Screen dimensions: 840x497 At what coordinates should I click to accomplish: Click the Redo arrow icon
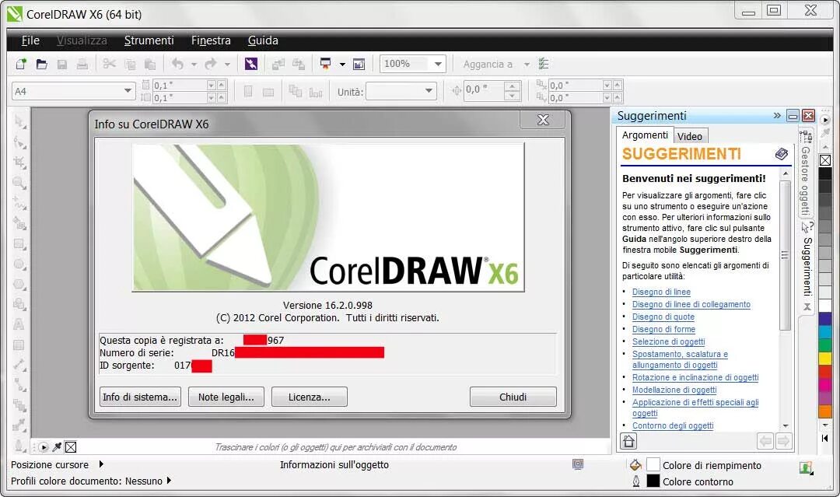click(x=211, y=65)
